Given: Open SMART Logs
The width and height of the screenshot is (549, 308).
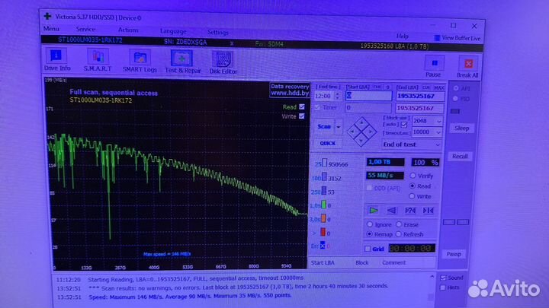Looking at the screenshot, I should tap(140, 59).
